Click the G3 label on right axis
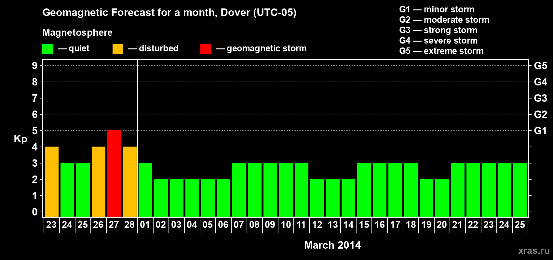 pyautogui.click(x=540, y=98)
